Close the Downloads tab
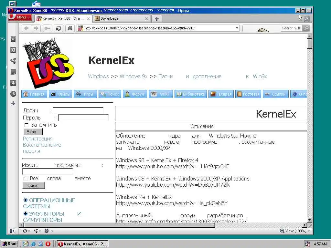The width and height of the screenshot is (331, 248). (x=146, y=19)
